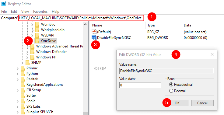Expand the Realtek key
The height and width of the screenshot is (115, 224).
(x=17, y=79)
